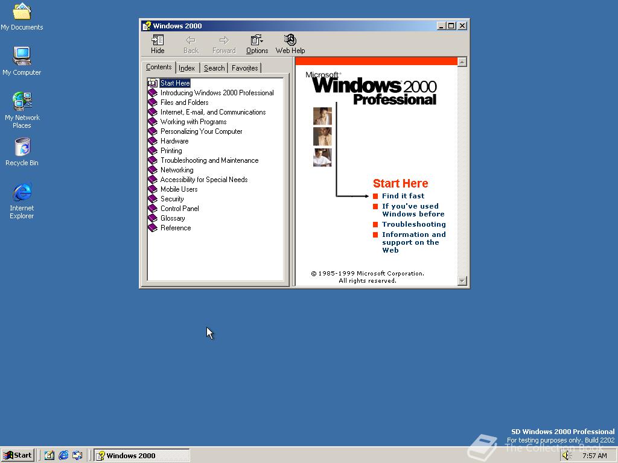Click the Back toolbar button
Image resolution: width=618 pixels, height=463 pixels.
click(191, 44)
